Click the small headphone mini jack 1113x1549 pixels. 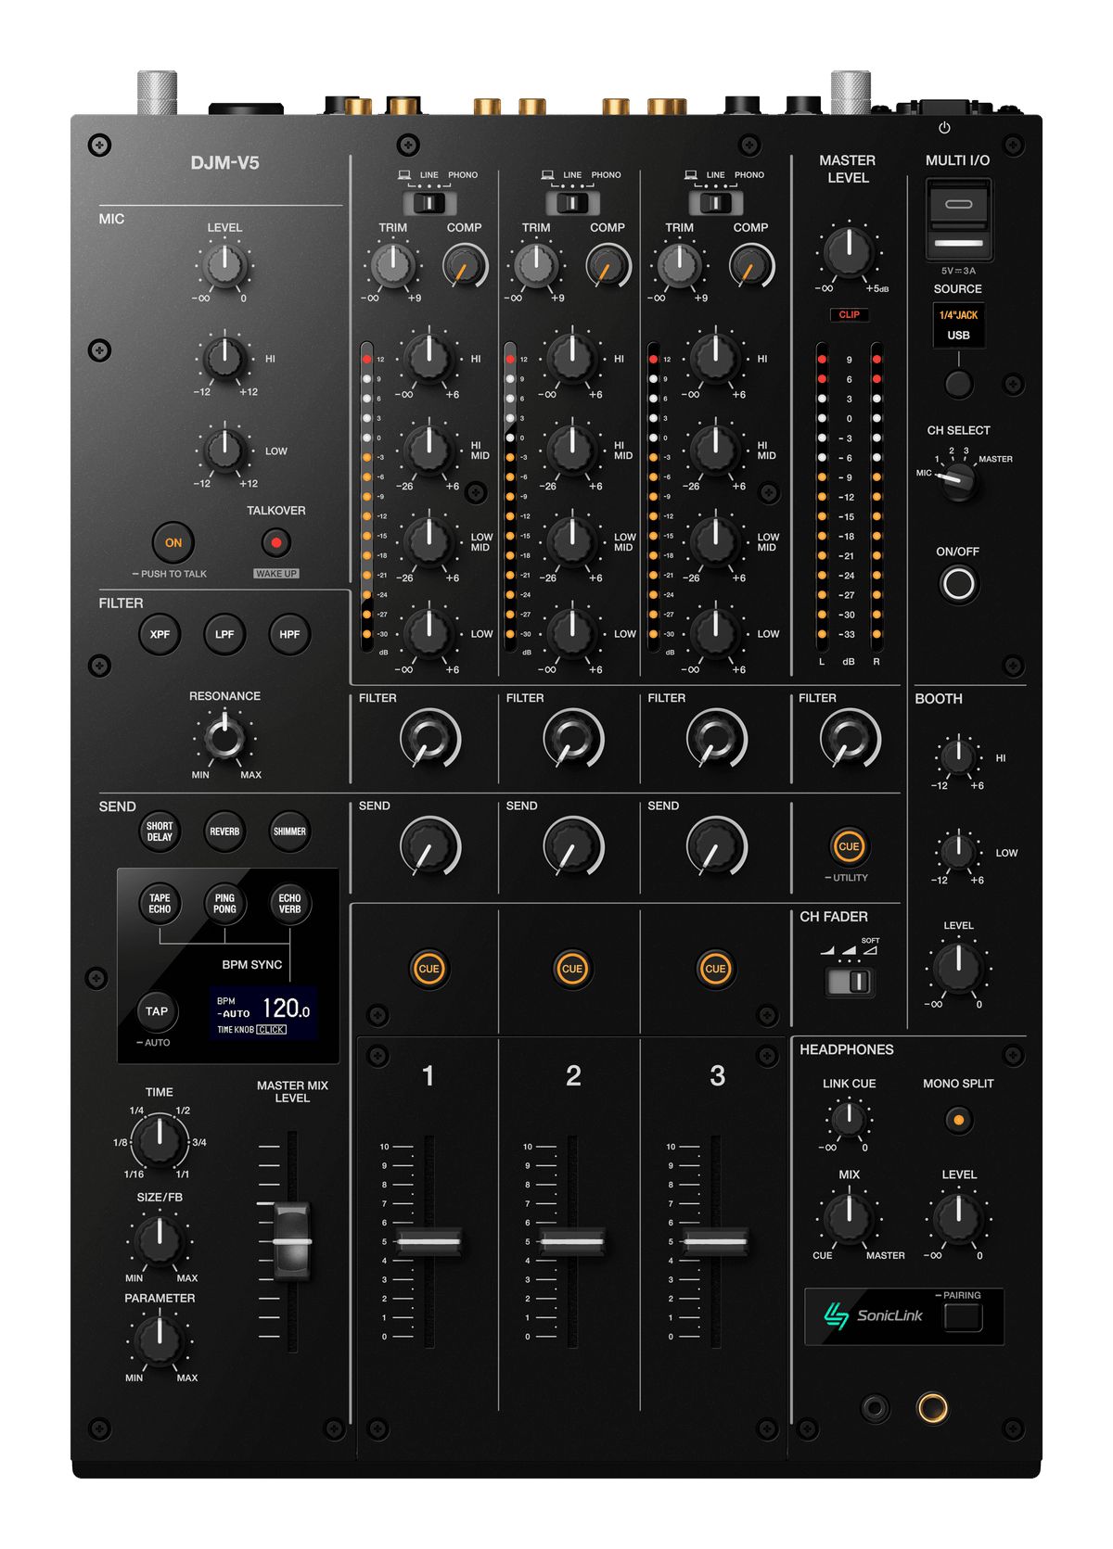tap(875, 1409)
